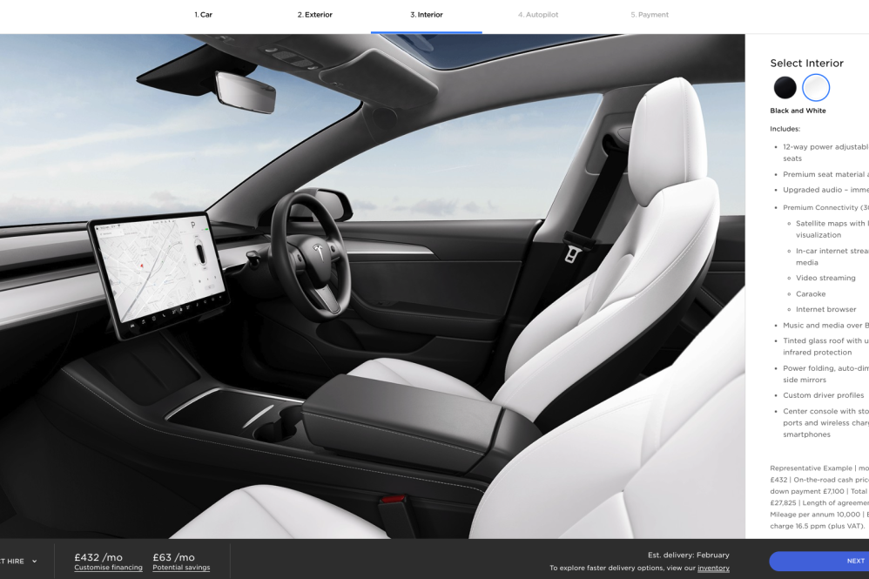
Task: Open the Customise financing link
Action: click(x=108, y=567)
